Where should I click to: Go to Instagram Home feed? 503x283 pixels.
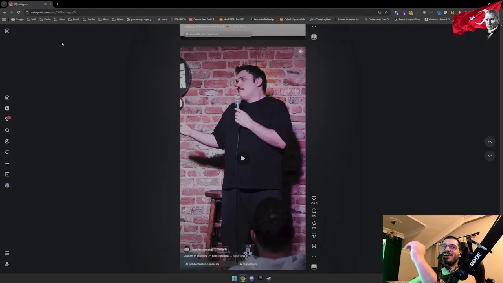point(7,97)
